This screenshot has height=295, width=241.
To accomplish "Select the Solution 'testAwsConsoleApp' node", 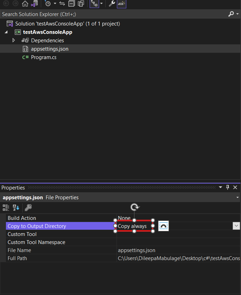I will (x=67, y=24).
